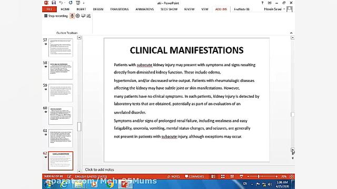Toggle the Notes pane in status bar
This screenshot has height=189, width=337.
tap(173, 176)
